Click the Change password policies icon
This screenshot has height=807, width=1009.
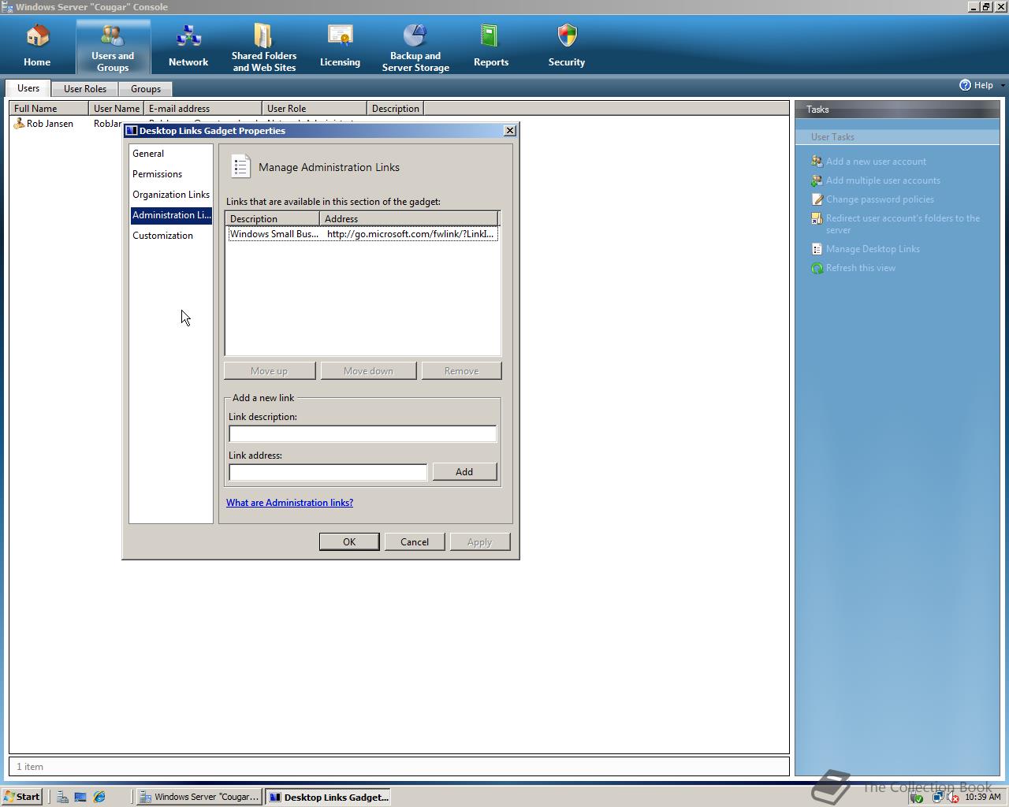pyautogui.click(x=817, y=199)
